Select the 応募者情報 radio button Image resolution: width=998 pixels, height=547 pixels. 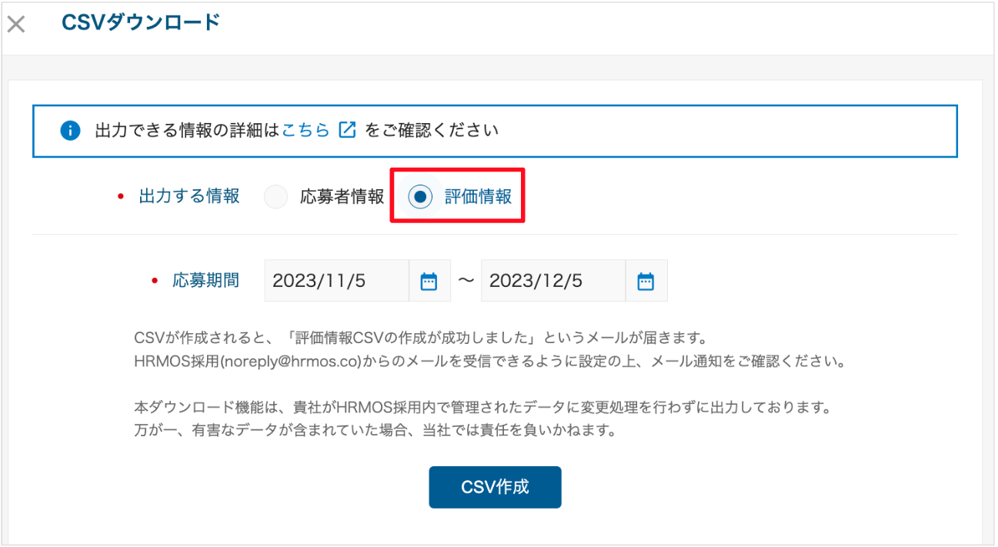click(x=275, y=197)
